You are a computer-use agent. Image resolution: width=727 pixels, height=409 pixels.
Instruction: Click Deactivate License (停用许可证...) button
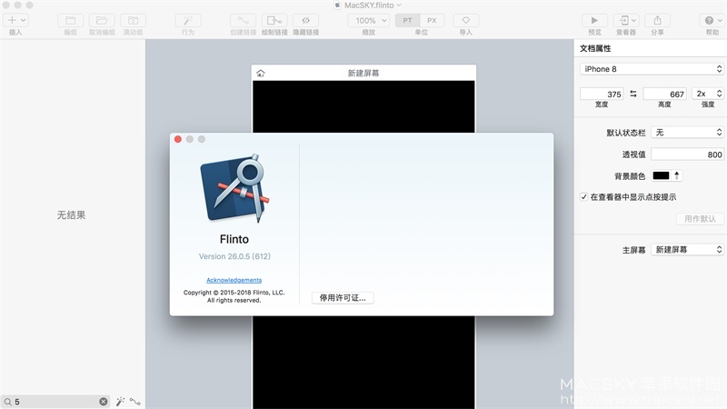click(x=343, y=298)
